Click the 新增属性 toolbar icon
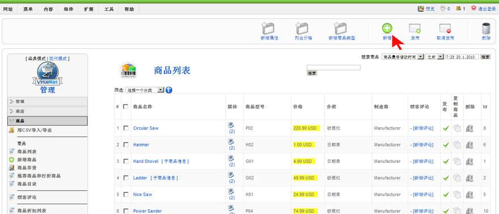 click(x=269, y=28)
